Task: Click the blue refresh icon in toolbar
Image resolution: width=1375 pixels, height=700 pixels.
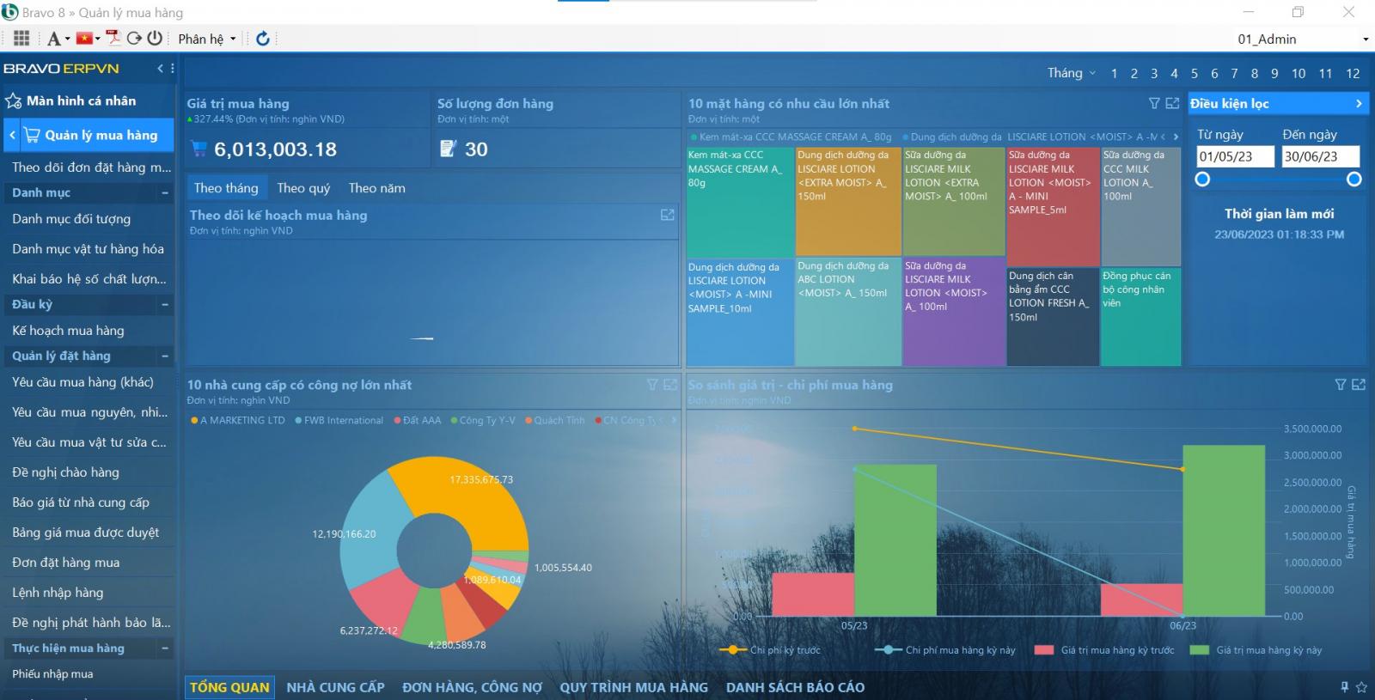Action: [263, 39]
